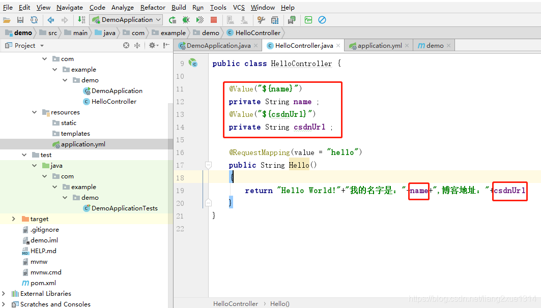
Task: Click the Project Structure toolbar icon
Action: point(275,20)
